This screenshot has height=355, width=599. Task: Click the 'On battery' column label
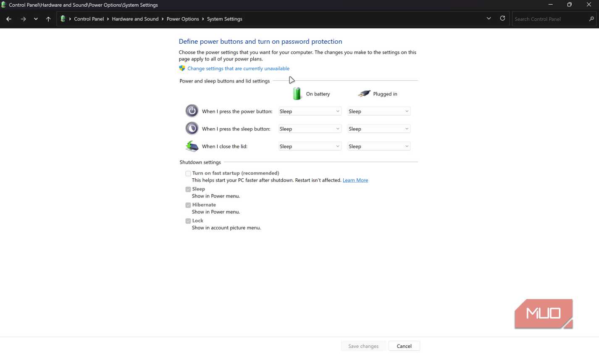click(x=318, y=94)
